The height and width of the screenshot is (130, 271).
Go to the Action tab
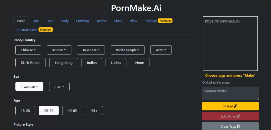(102, 21)
